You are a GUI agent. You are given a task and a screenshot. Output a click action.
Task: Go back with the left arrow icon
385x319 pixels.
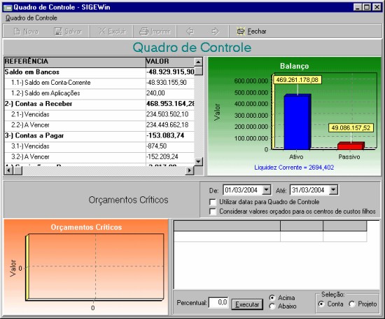coord(190,32)
